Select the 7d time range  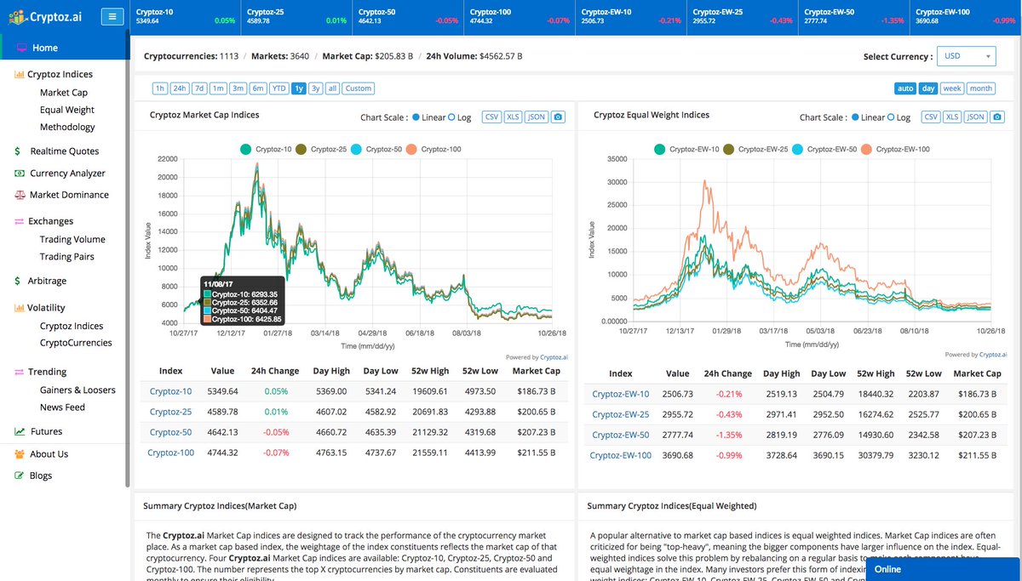[199, 88]
